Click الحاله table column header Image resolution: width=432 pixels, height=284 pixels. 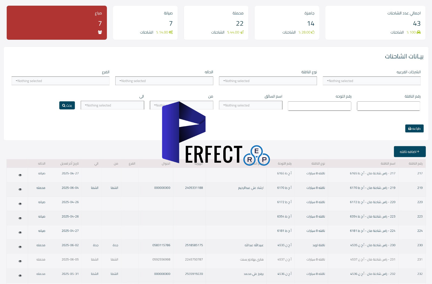coord(42,163)
